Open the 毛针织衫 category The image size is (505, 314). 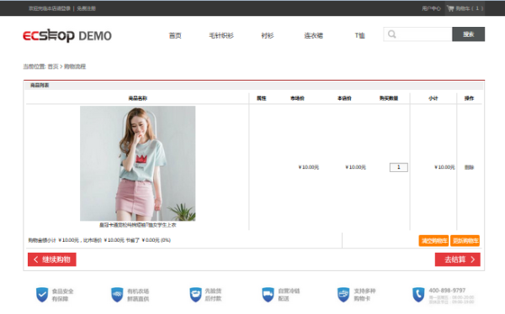(x=221, y=35)
